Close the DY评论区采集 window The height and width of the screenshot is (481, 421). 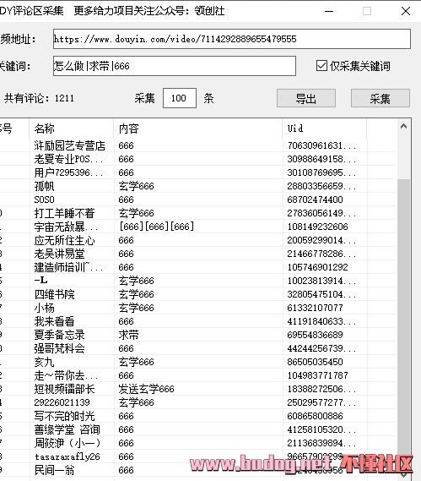(406, 11)
